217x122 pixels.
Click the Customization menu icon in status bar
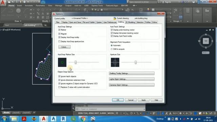(x=215, y=113)
